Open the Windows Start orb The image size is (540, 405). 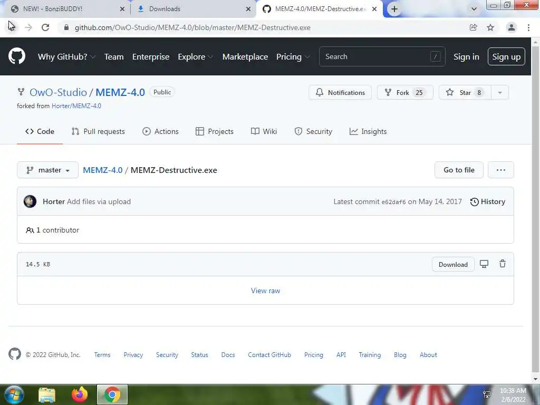14,394
